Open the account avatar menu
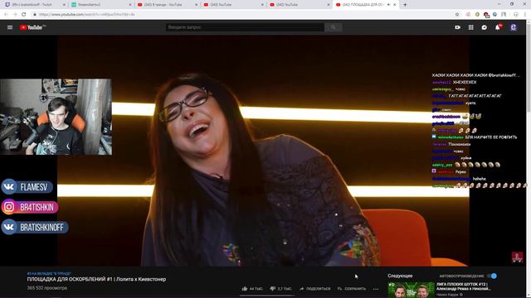Image resolution: width=531 pixels, height=298 pixels. [x=514, y=27]
